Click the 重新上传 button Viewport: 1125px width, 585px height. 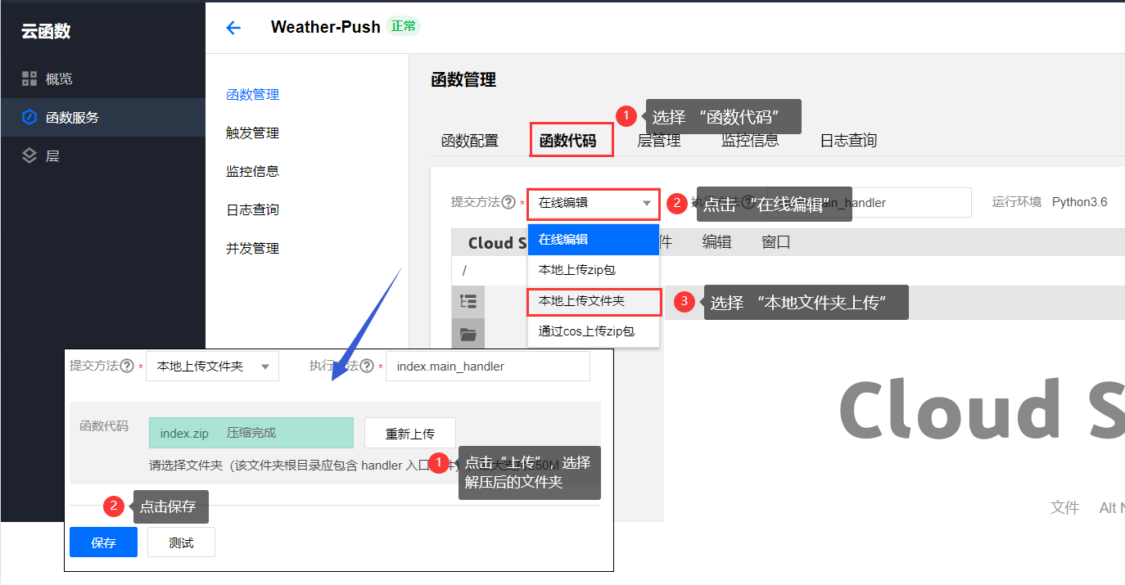tap(410, 434)
